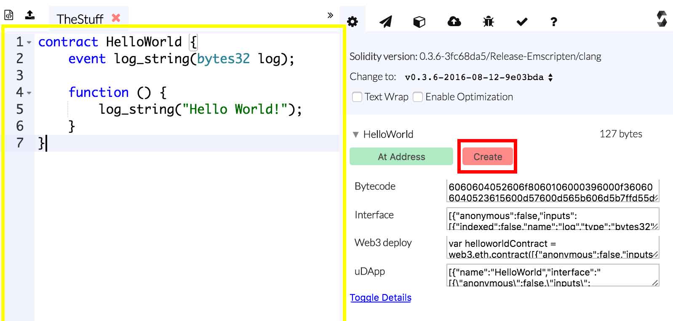673x321 pixels.
Task: Click the word function in line 4
Action: (99, 92)
